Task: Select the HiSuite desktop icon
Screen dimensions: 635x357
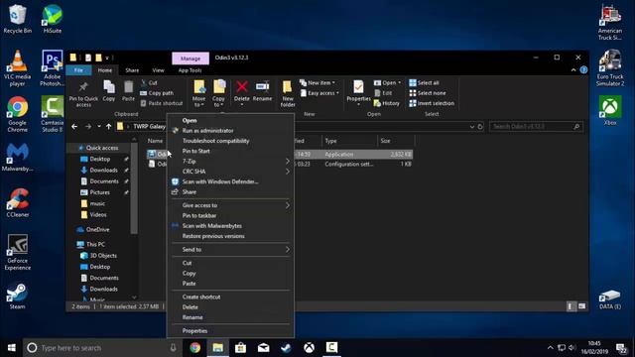Action: [x=53, y=19]
